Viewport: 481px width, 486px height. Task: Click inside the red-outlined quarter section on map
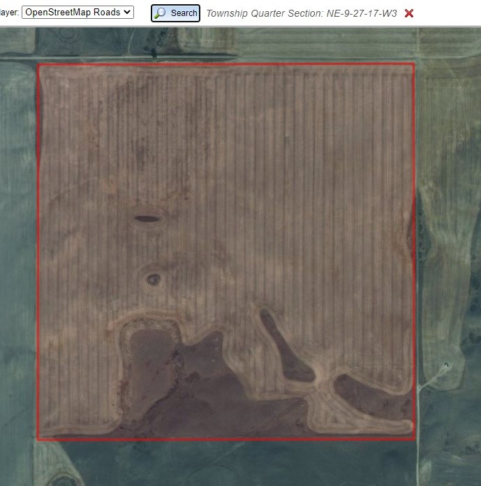(x=226, y=252)
